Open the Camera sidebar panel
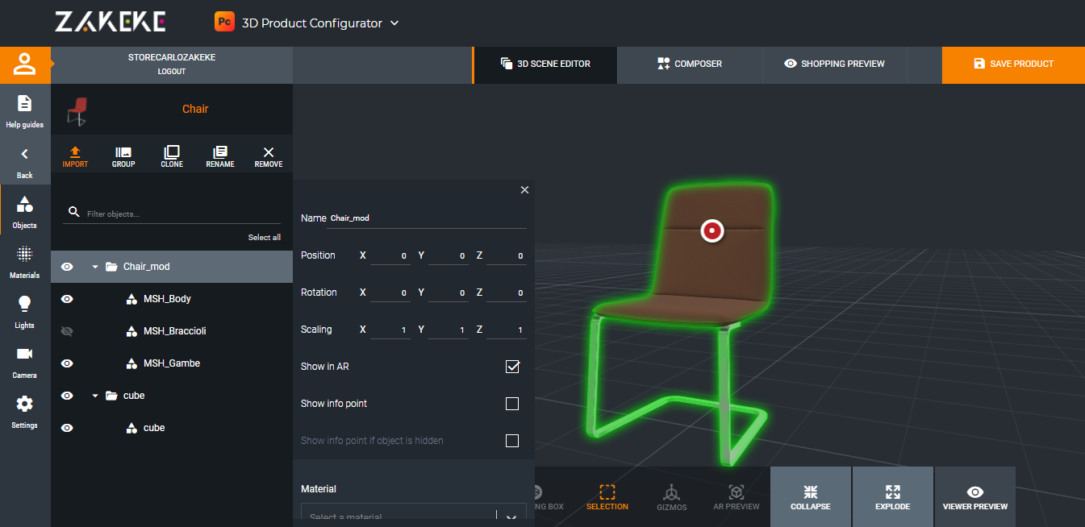This screenshot has width=1085, height=527. [x=25, y=362]
